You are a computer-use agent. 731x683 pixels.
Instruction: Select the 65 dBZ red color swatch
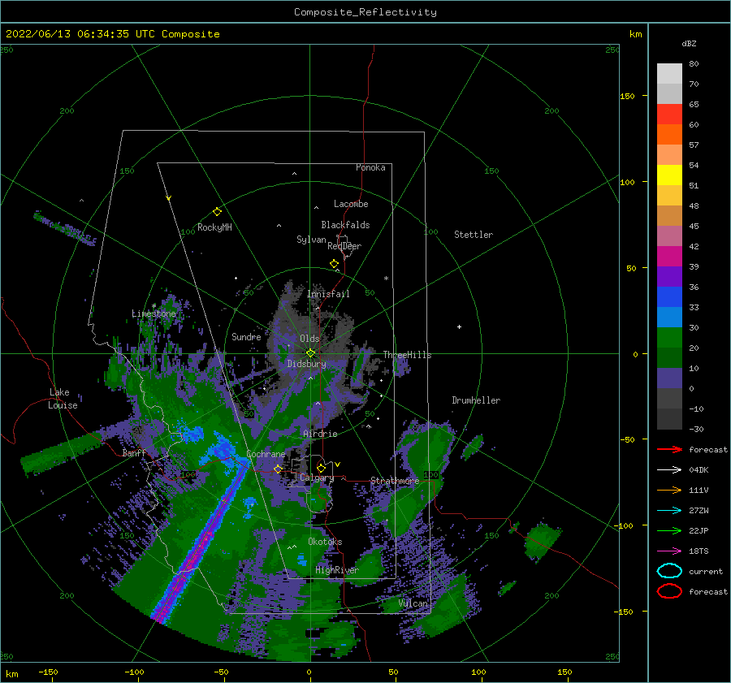coord(669,114)
